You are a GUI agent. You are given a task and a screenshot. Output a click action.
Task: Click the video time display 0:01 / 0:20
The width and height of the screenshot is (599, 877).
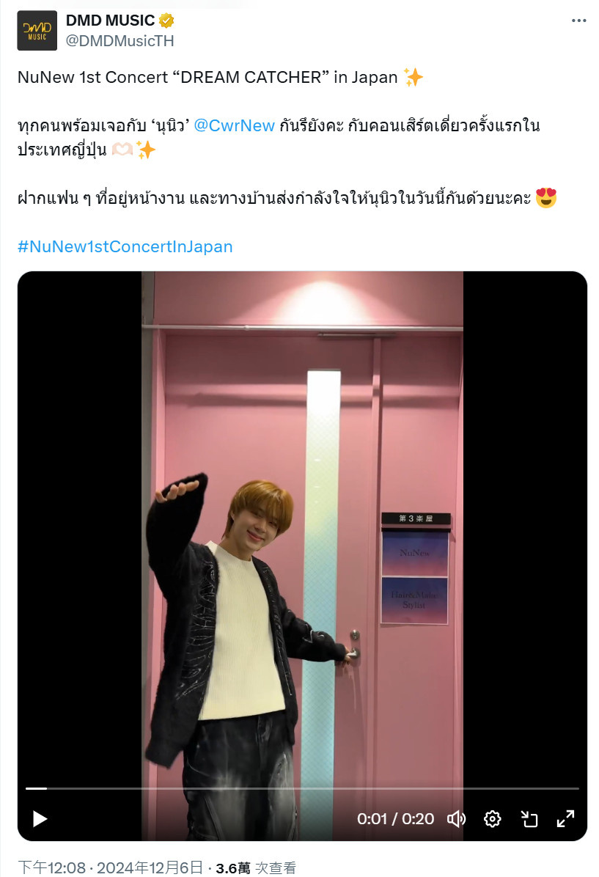[395, 819]
